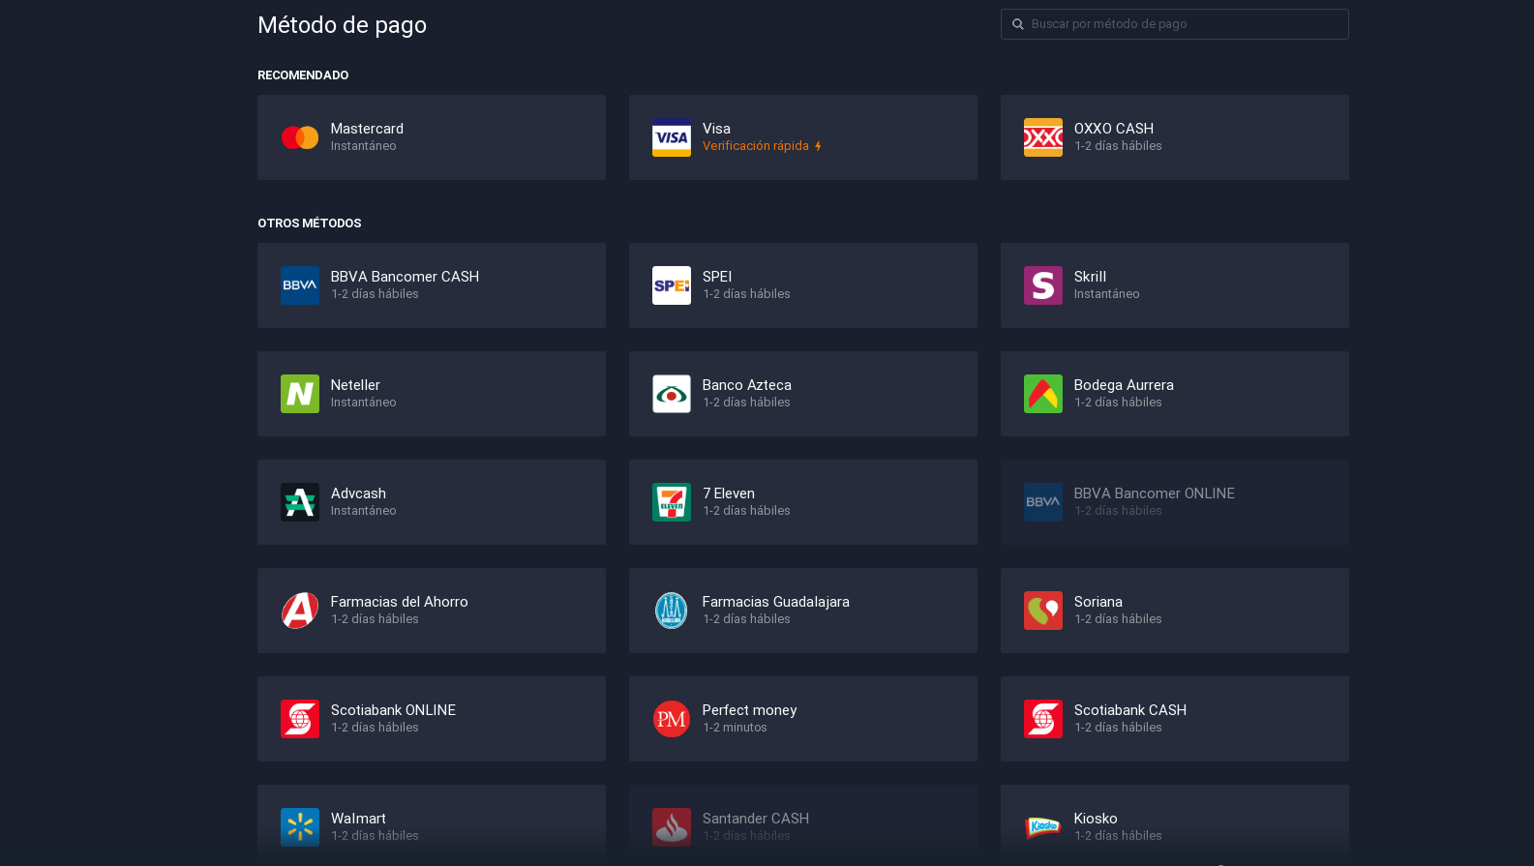The height and width of the screenshot is (866, 1534).
Task: Click the '7 Eleven' label
Action: click(x=729, y=493)
